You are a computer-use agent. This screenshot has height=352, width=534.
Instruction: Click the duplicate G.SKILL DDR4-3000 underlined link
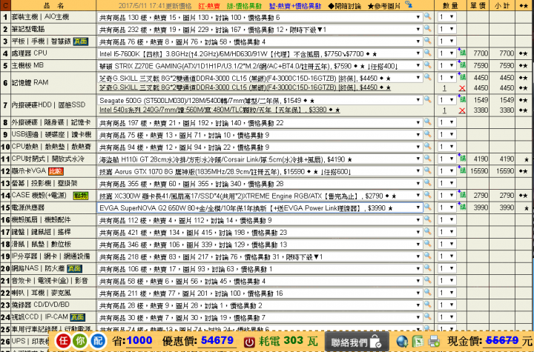coord(245,88)
